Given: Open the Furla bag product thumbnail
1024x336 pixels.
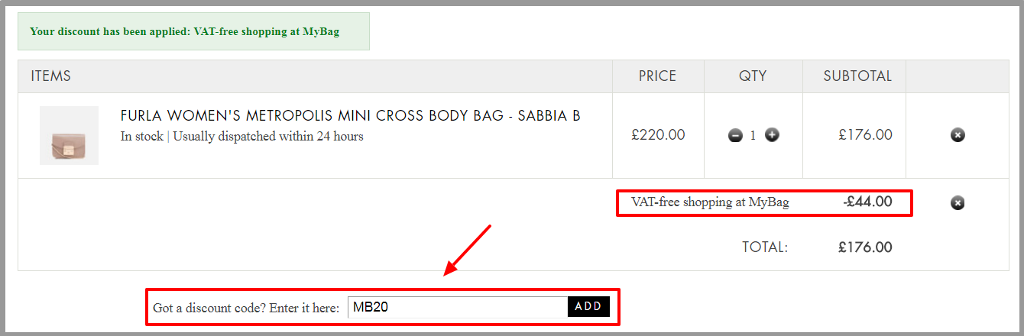Looking at the screenshot, I should [69, 135].
